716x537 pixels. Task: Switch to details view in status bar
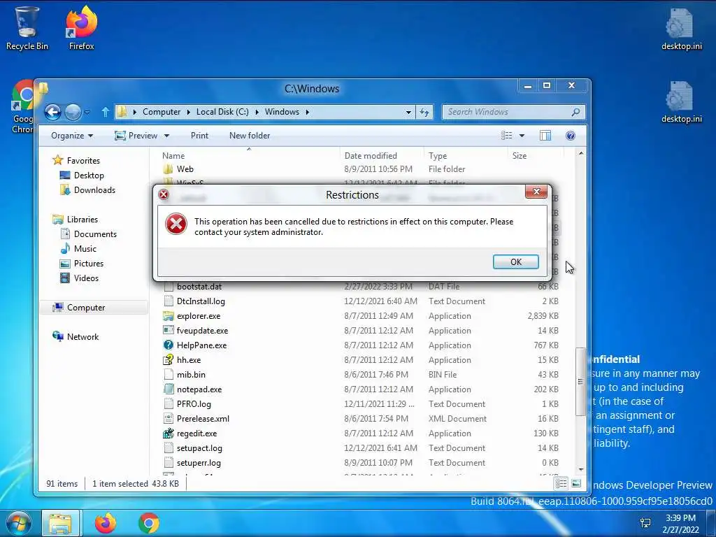tap(561, 483)
